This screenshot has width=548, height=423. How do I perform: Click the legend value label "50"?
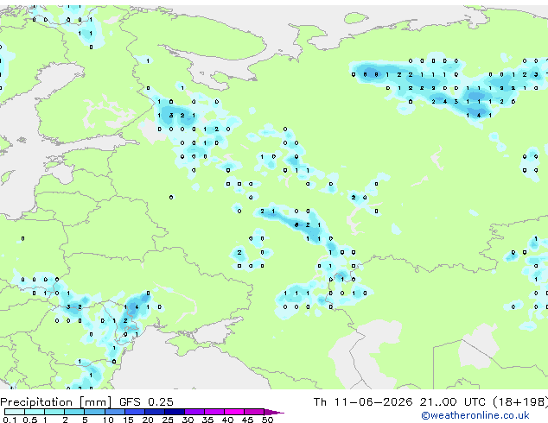267,420
